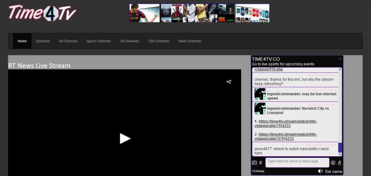The height and width of the screenshot is (176, 371).
Task: Click 'Go to live sports for upcoming events'
Action: pos(283,64)
